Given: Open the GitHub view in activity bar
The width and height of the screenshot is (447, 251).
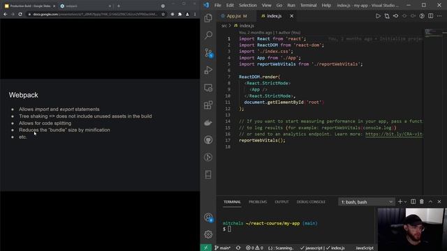Looking at the screenshot, I should pos(208,139).
